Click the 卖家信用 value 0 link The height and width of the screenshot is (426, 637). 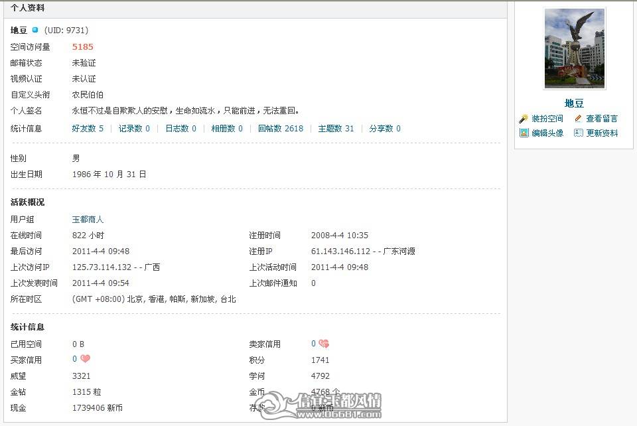[313, 344]
